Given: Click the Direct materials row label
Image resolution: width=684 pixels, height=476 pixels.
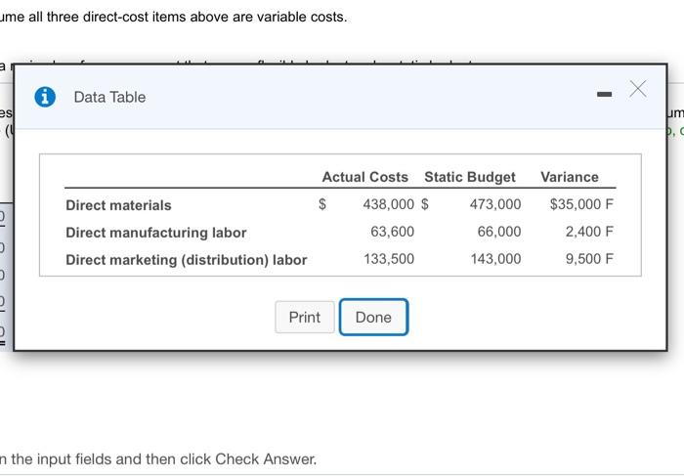Looking at the screenshot, I should (x=118, y=205).
